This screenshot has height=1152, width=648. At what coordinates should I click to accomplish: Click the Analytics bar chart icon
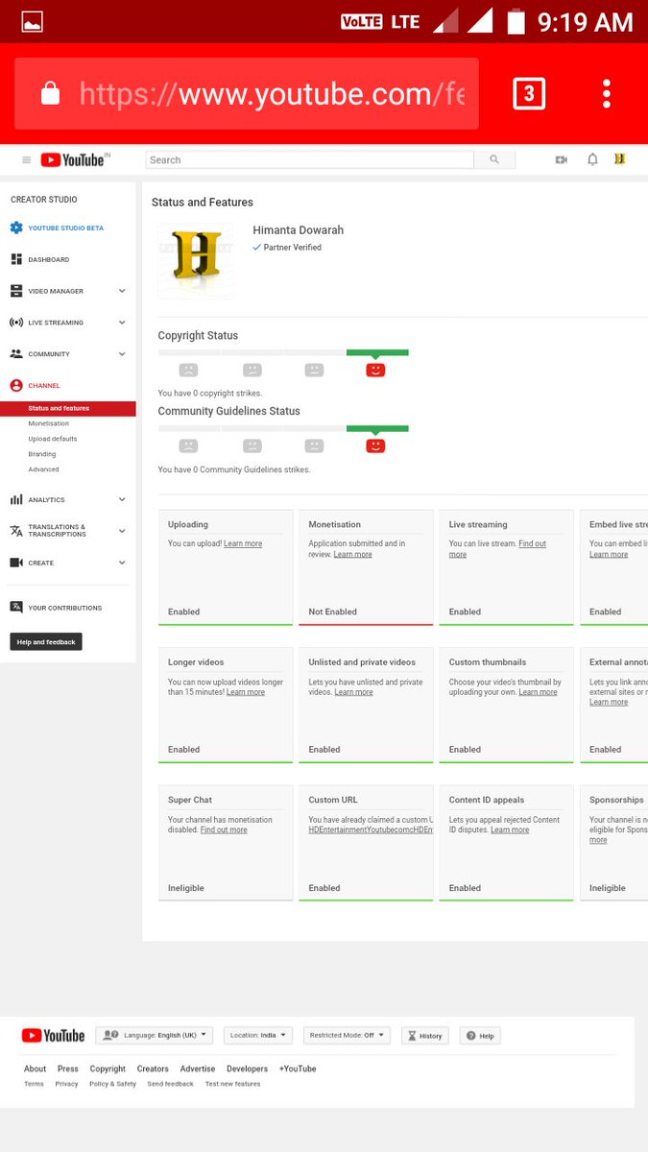(x=16, y=499)
